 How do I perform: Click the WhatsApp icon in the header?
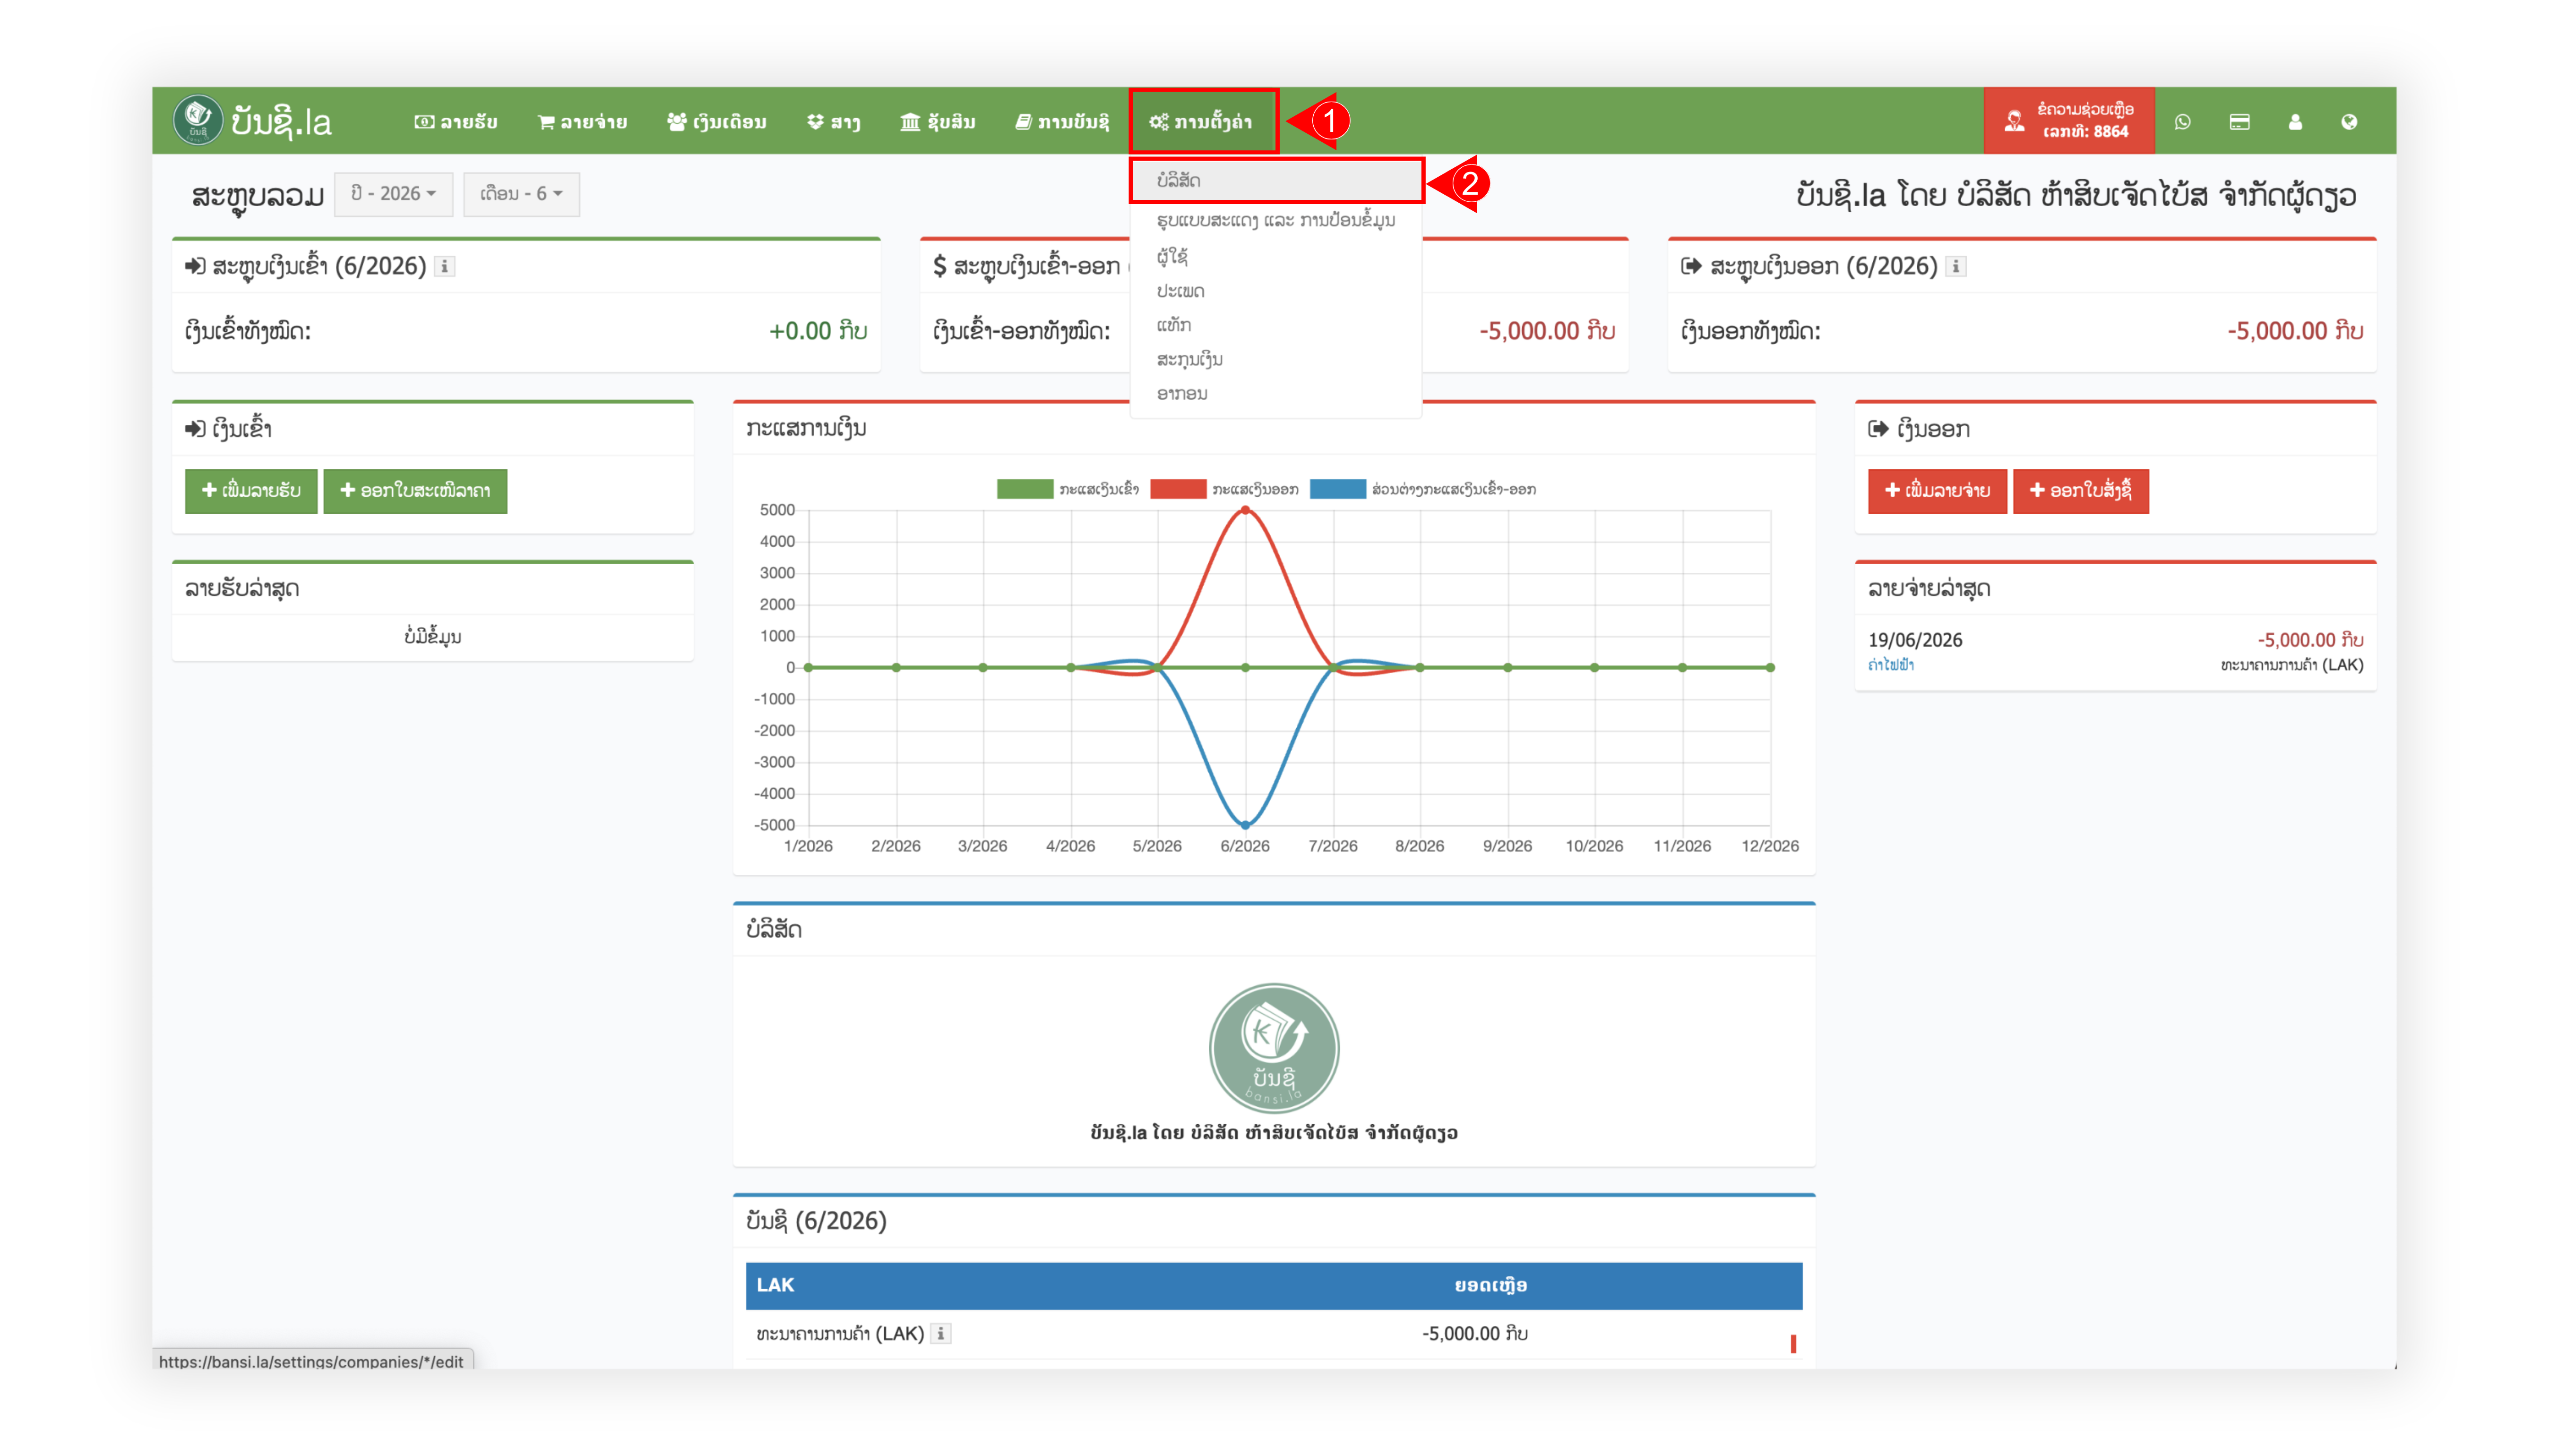pos(2182,121)
